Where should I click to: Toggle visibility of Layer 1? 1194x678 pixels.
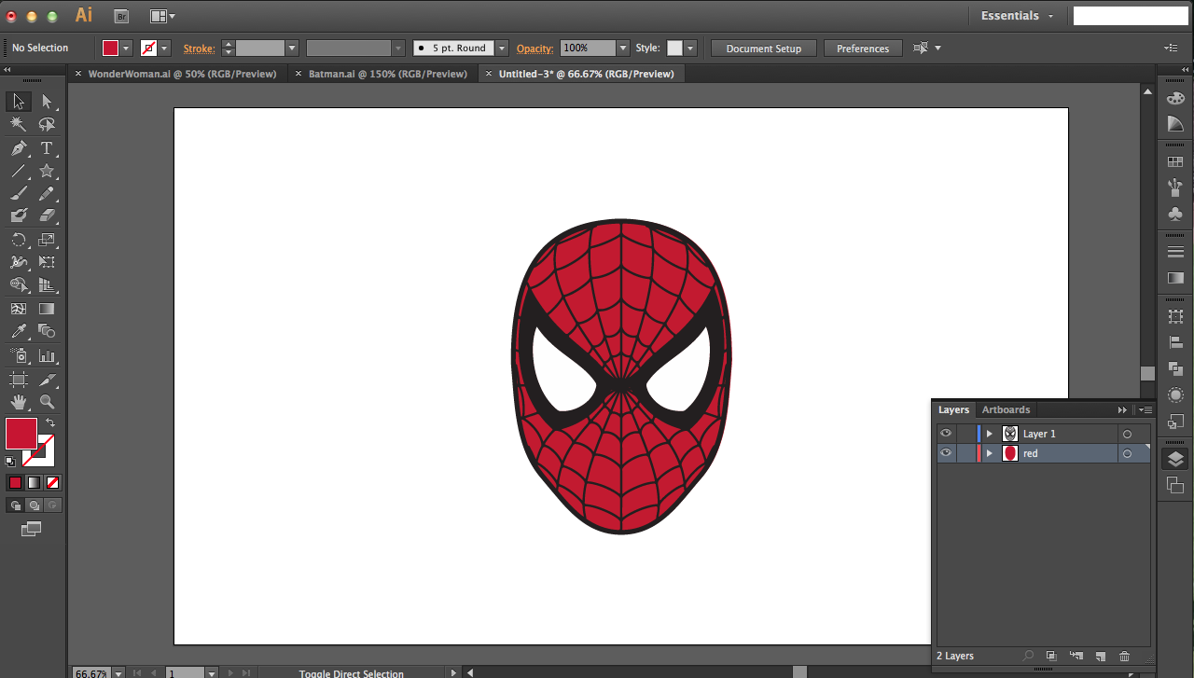coord(946,434)
